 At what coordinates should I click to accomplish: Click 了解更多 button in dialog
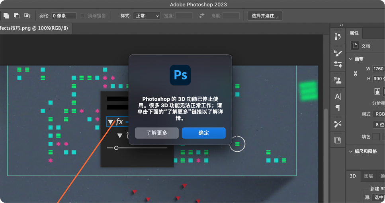click(x=156, y=133)
